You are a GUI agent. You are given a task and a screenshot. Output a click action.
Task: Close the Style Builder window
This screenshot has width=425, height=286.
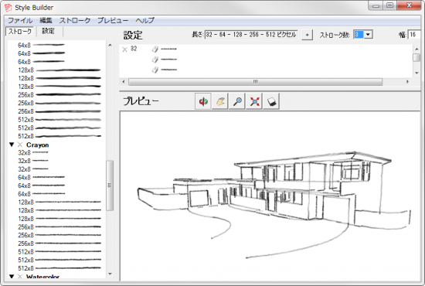click(x=410, y=5)
